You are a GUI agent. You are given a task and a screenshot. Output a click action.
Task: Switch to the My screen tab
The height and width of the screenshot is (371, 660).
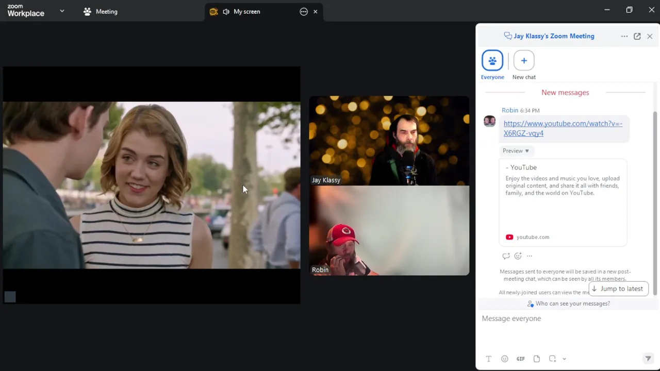(264, 11)
